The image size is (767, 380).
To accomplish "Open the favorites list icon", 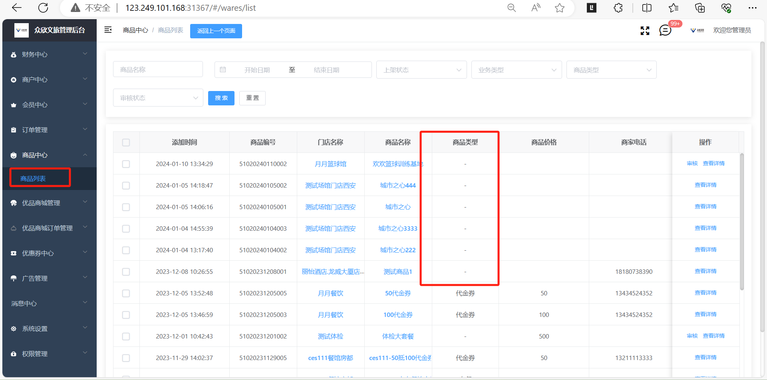I will (x=674, y=8).
